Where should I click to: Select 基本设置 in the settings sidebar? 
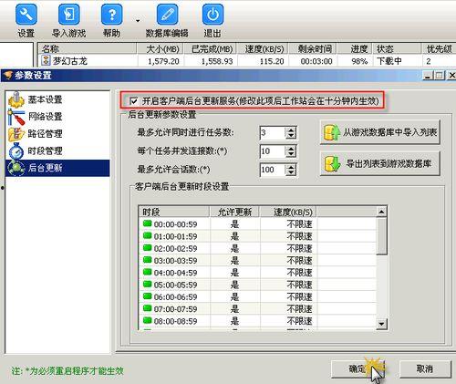(x=57, y=99)
